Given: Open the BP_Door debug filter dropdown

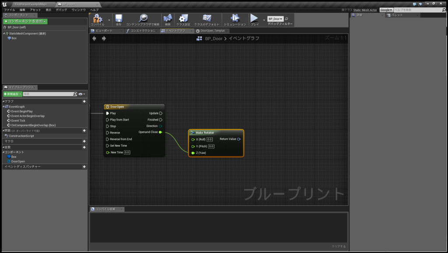Looking at the screenshot, I should pyautogui.click(x=276, y=19).
